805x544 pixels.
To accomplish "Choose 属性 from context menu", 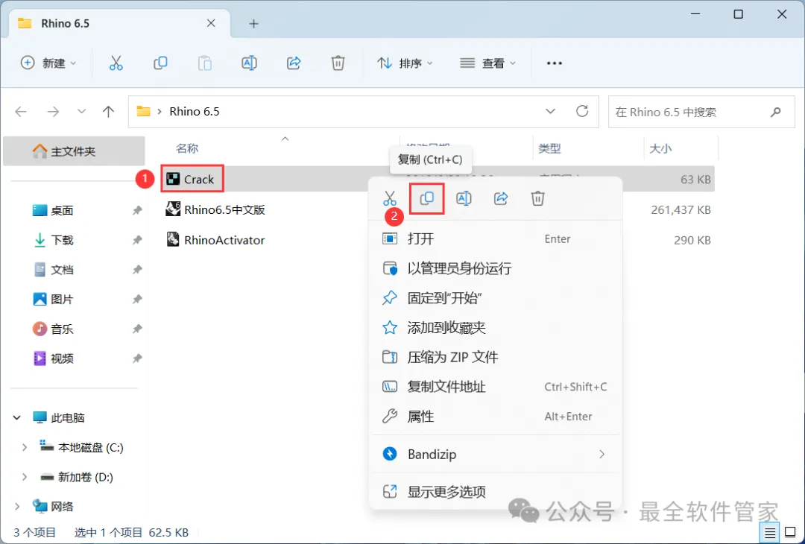I will click(496, 417).
